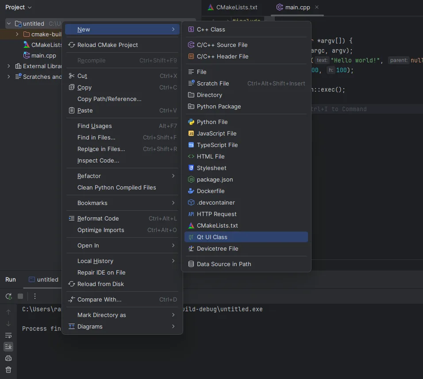
Task: Switch to CMakeLists.txt editor tab
Action: pos(233,7)
